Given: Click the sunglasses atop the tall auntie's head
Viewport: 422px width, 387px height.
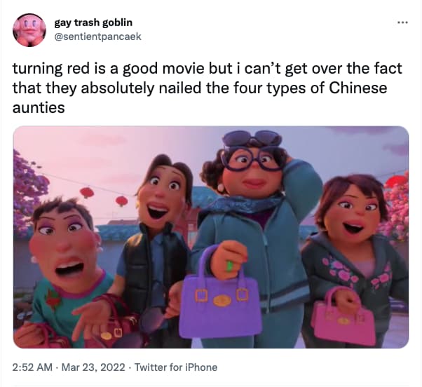Looking at the screenshot, I should pyautogui.click(x=252, y=139).
